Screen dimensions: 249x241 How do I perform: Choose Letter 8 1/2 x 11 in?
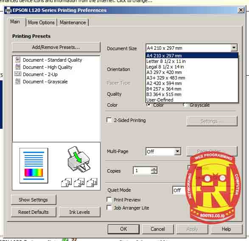pyautogui.click(x=192, y=61)
